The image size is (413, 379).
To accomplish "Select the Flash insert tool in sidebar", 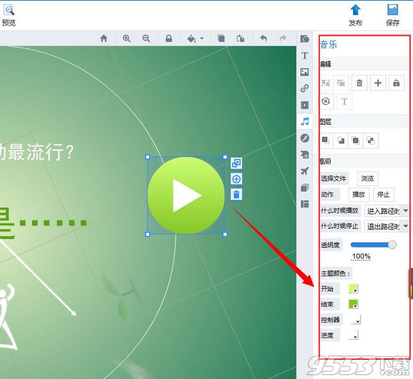I will tap(305, 139).
